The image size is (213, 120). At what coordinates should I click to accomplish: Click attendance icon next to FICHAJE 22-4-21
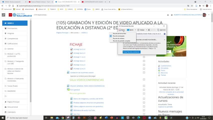[71, 68]
